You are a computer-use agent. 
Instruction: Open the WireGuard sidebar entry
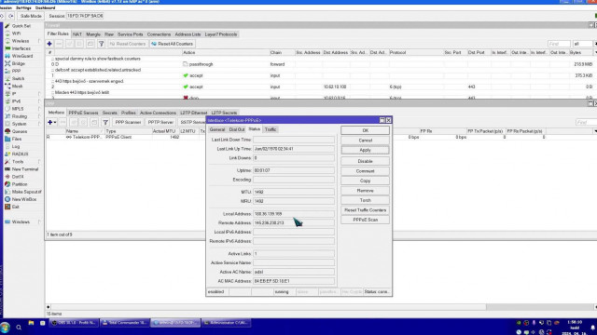pos(22,56)
